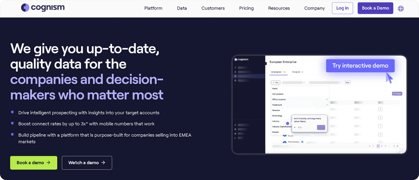Open the Company menu
This screenshot has width=419, height=180.
[x=314, y=8]
